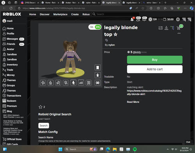Open Friends in the sidebar
The height and width of the screenshot is (153, 195).
pos(13,44)
